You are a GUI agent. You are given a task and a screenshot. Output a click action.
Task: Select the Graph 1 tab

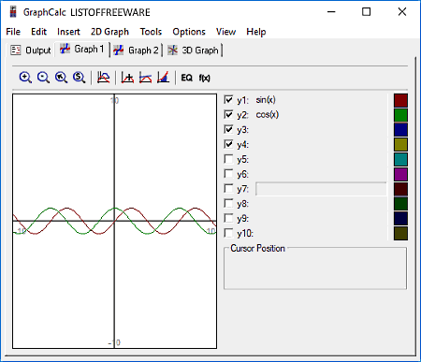[x=81, y=50]
